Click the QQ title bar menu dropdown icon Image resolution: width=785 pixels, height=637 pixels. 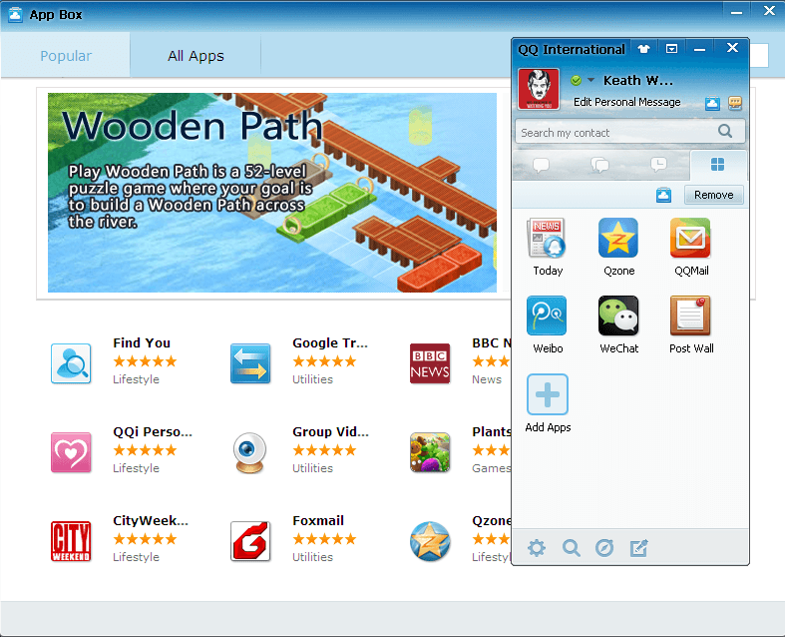(671, 49)
